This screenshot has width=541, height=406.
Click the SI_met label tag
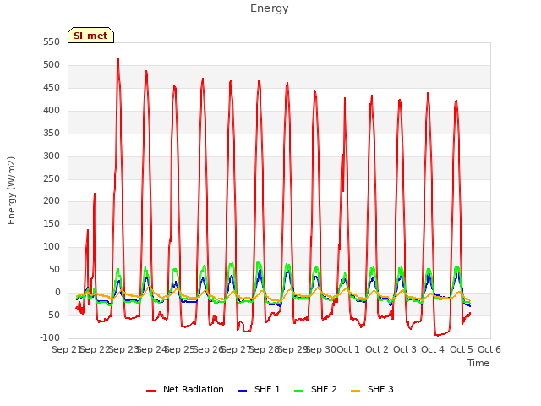coord(90,36)
